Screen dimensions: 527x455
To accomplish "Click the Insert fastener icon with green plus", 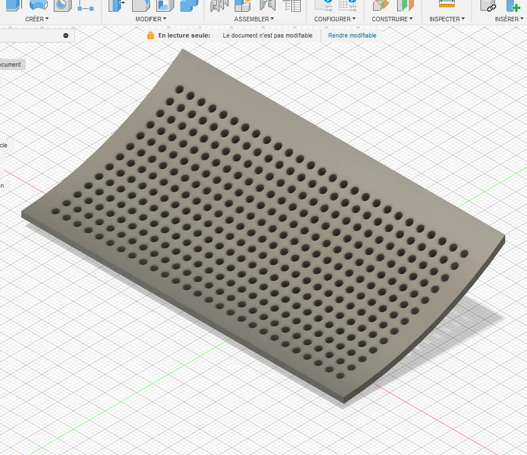I will coord(513,5).
